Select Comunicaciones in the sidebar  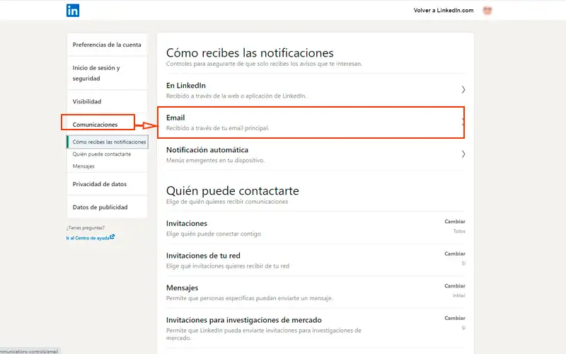point(95,125)
